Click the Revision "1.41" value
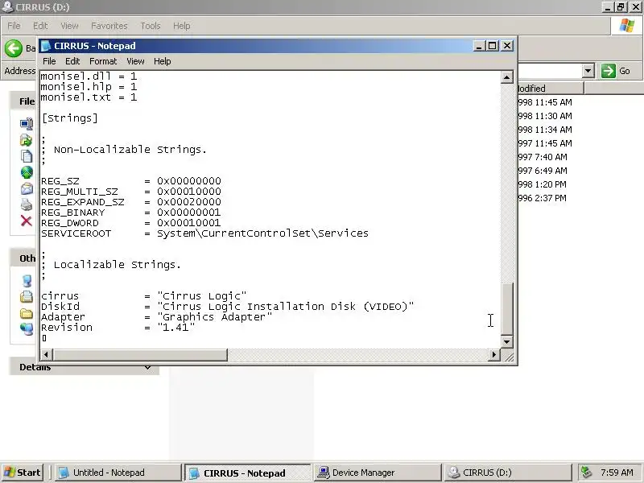Image resolution: width=644 pixels, height=483 pixels. coord(175,328)
